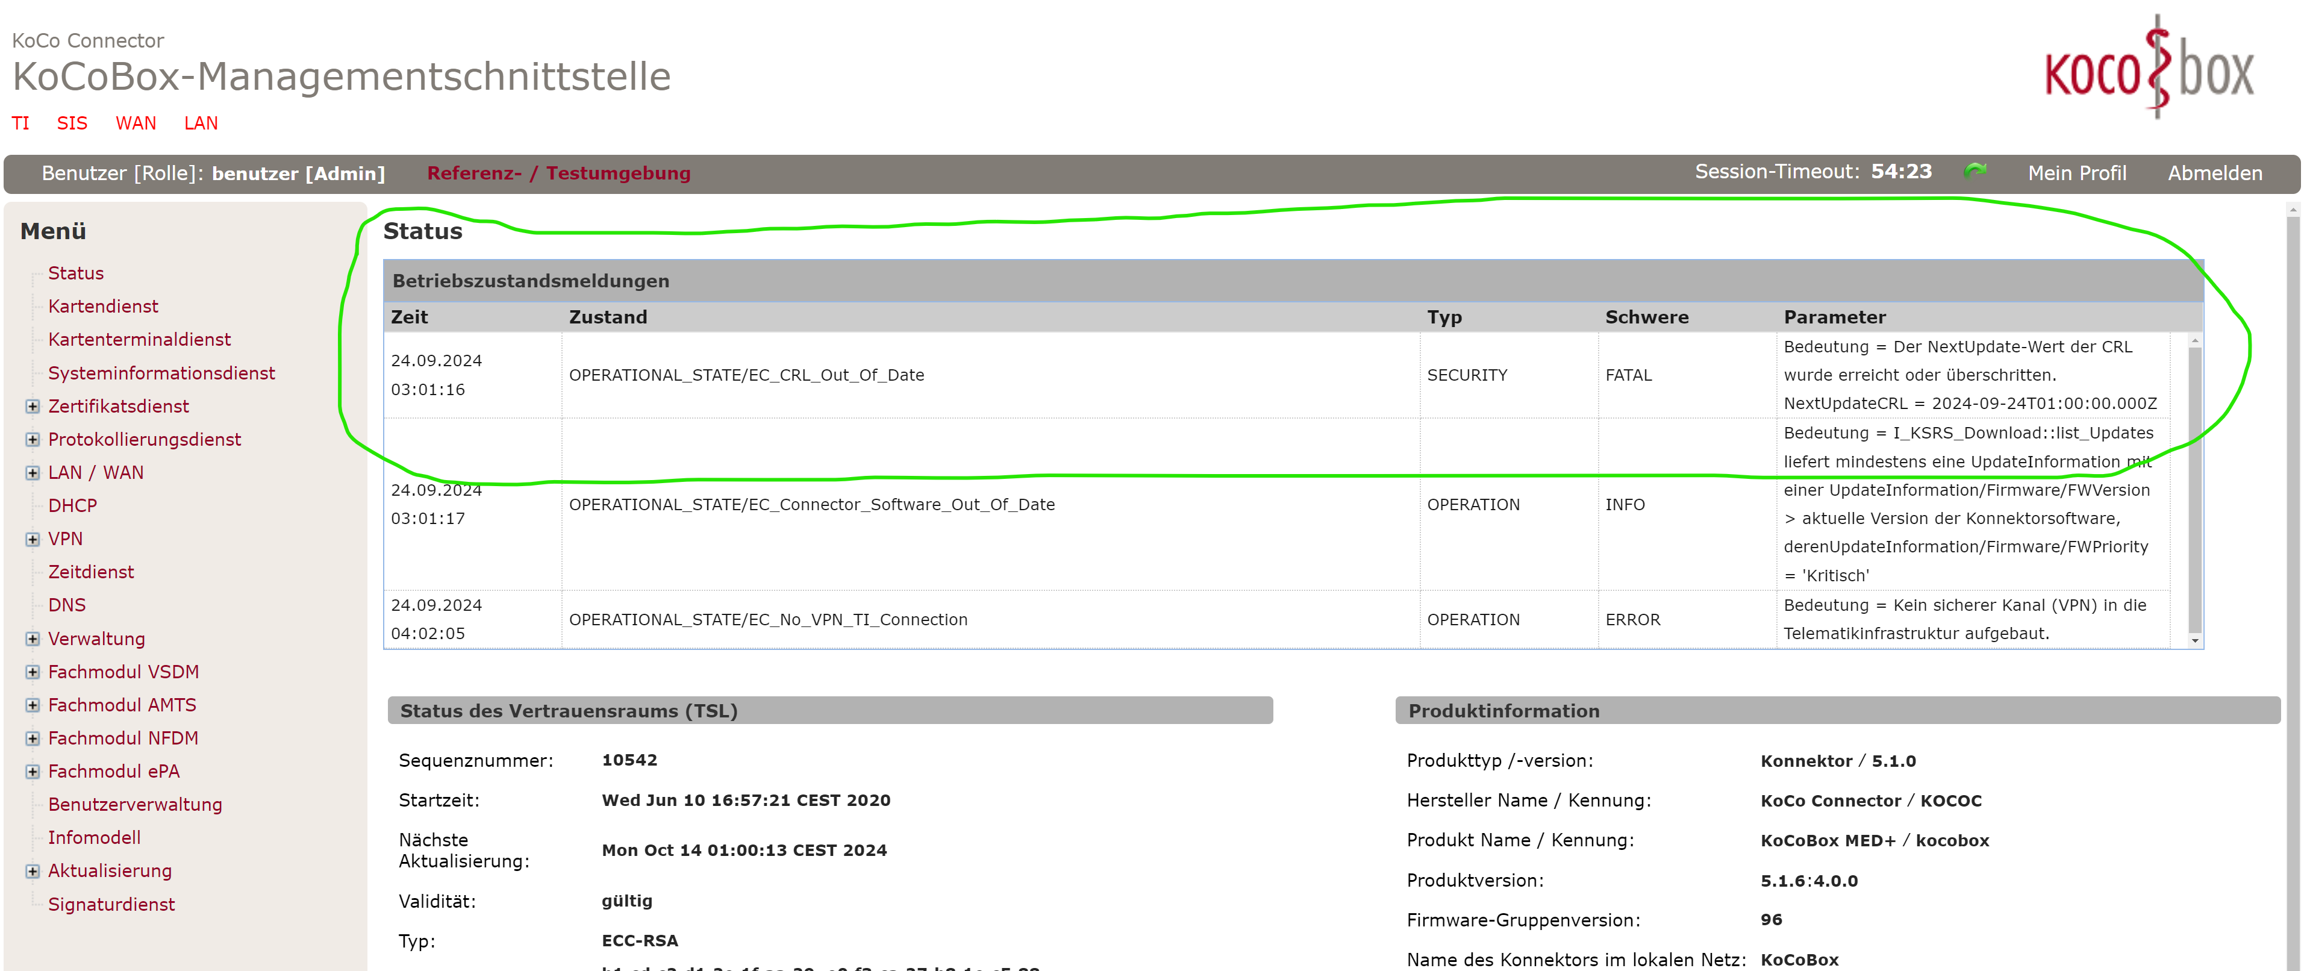Image resolution: width=2304 pixels, height=971 pixels.
Task: Expand the Verwaltung tree node
Action: pyautogui.click(x=32, y=639)
